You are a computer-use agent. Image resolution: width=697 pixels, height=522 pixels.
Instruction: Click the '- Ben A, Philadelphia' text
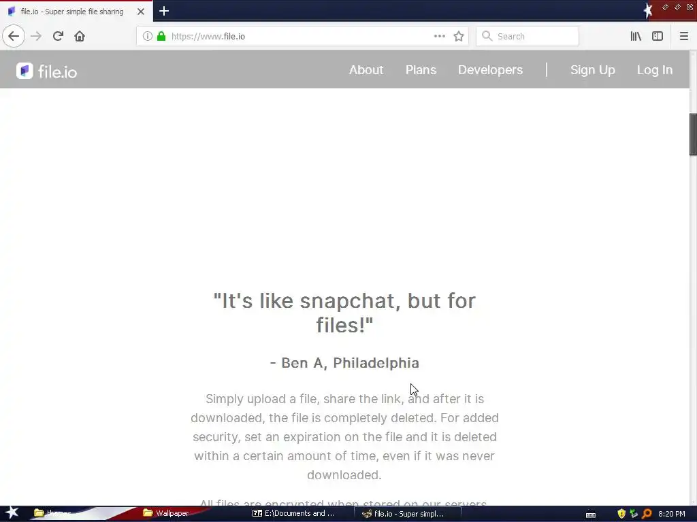[x=344, y=363]
